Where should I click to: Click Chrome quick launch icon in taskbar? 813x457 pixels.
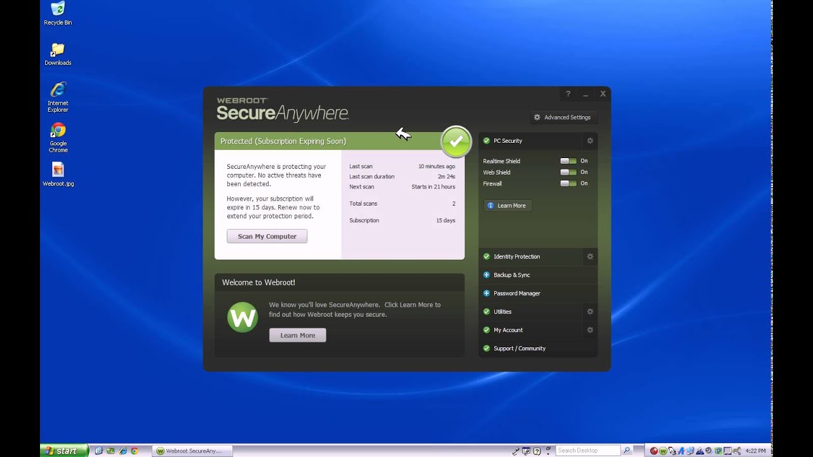pyautogui.click(x=135, y=451)
